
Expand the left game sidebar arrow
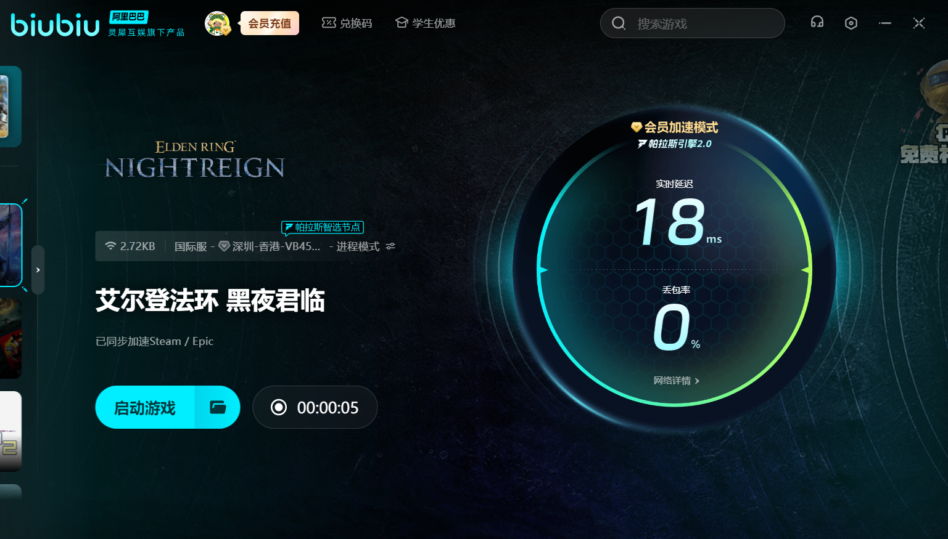tap(38, 270)
